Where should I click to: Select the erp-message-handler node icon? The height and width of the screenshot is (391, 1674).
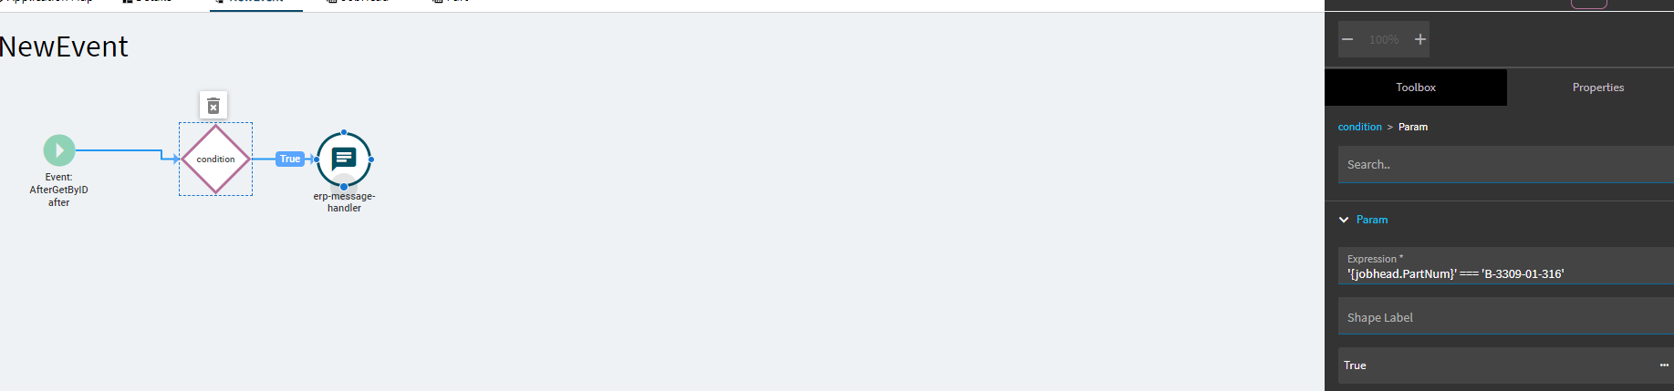344,159
